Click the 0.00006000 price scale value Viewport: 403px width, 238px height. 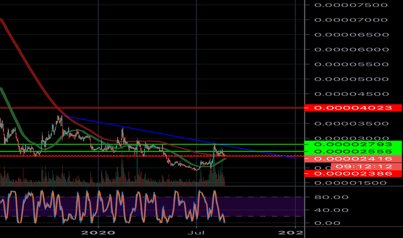click(x=352, y=49)
